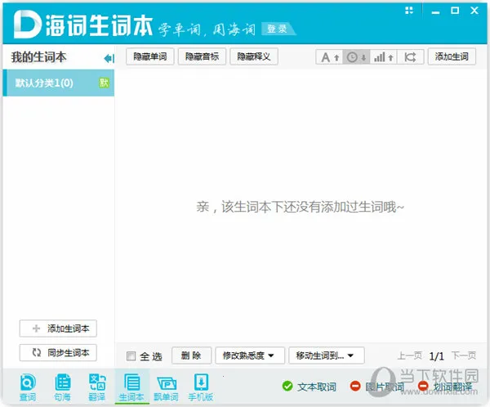Open the 翻译 translate icon
The width and height of the screenshot is (490, 407).
[x=97, y=386]
